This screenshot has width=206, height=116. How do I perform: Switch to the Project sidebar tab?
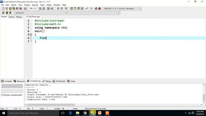tap(4, 17)
